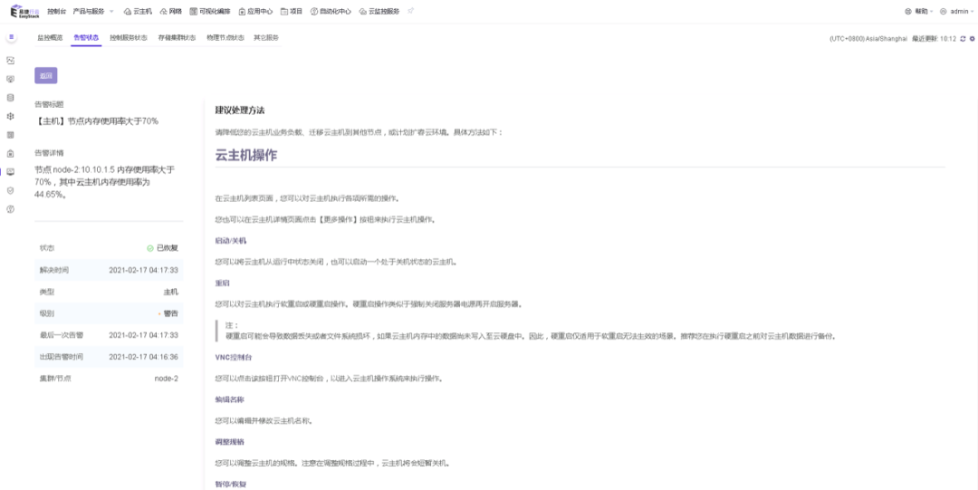Switch to the 其它服务 tab

266,37
